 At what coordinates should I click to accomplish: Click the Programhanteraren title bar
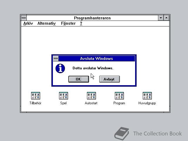coord(92,18)
